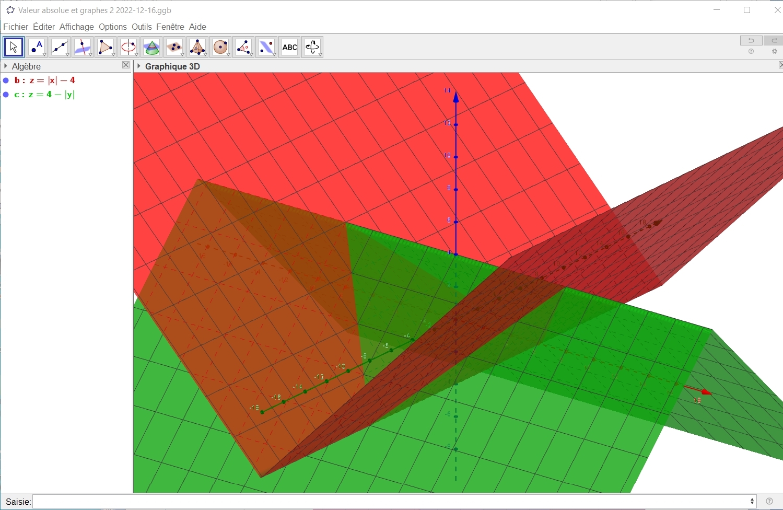Toggle visibility of surface c
This screenshot has height=510, width=783.
tap(6, 95)
